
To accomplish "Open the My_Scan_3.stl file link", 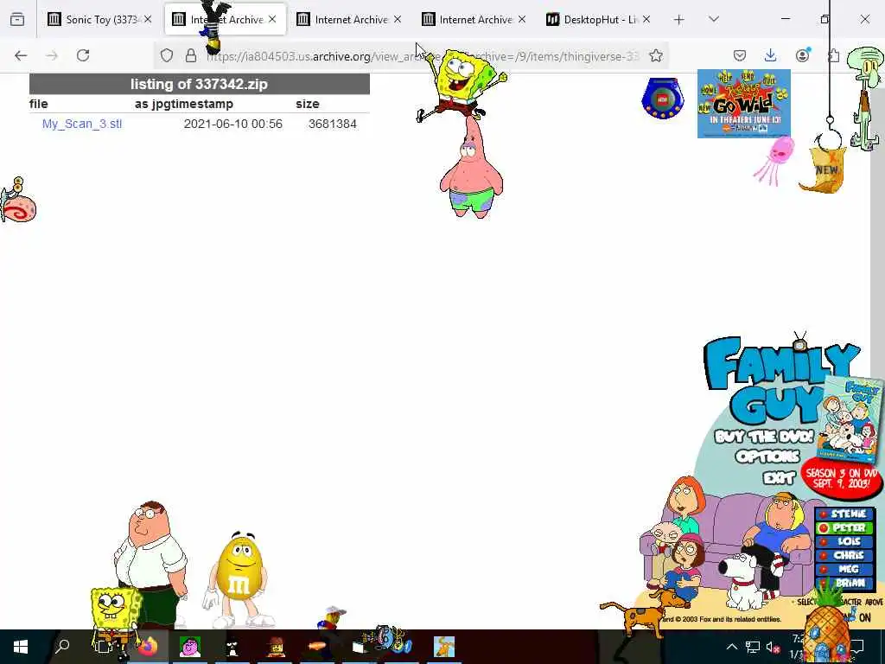I will (x=82, y=124).
